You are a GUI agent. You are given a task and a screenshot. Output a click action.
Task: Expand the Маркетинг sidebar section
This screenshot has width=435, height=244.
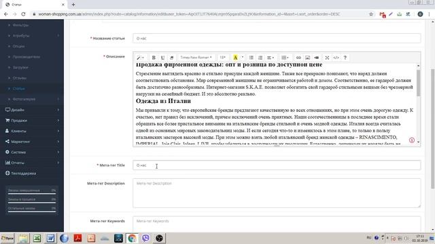[x=32, y=142]
